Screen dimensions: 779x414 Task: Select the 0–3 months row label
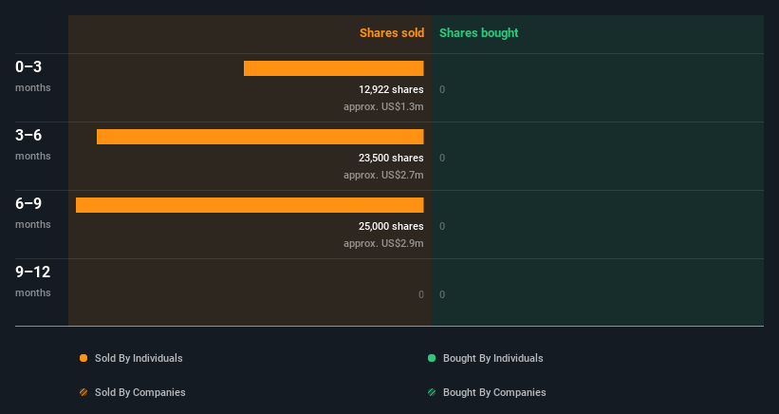click(x=33, y=76)
